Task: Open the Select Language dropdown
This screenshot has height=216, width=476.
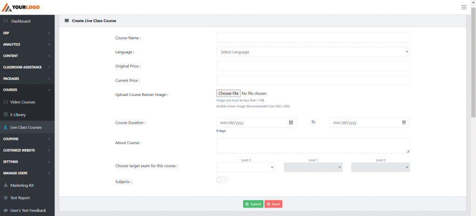Action: pyautogui.click(x=313, y=52)
